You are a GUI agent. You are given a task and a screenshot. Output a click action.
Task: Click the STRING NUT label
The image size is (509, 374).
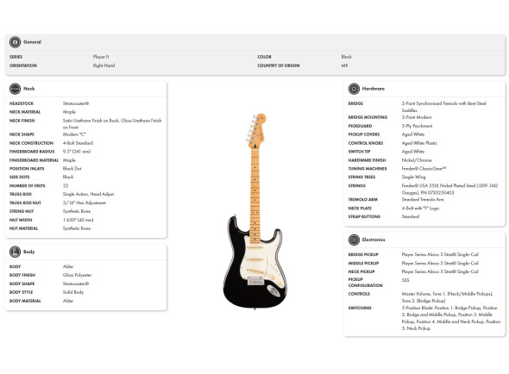pyautogui.click(x=22, y=211)
